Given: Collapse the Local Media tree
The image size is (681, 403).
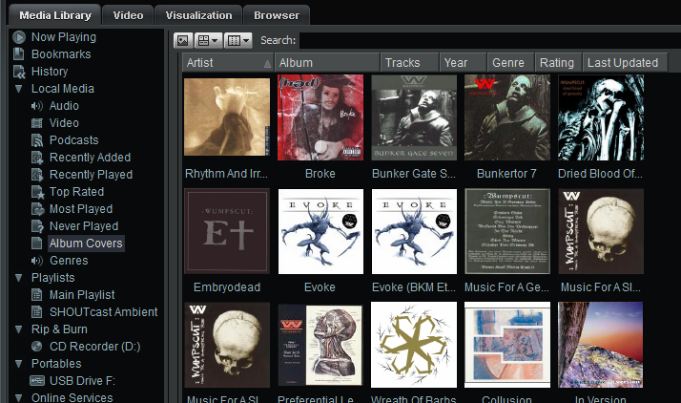Looking at the screenshot, I should [x=19, y=89].
